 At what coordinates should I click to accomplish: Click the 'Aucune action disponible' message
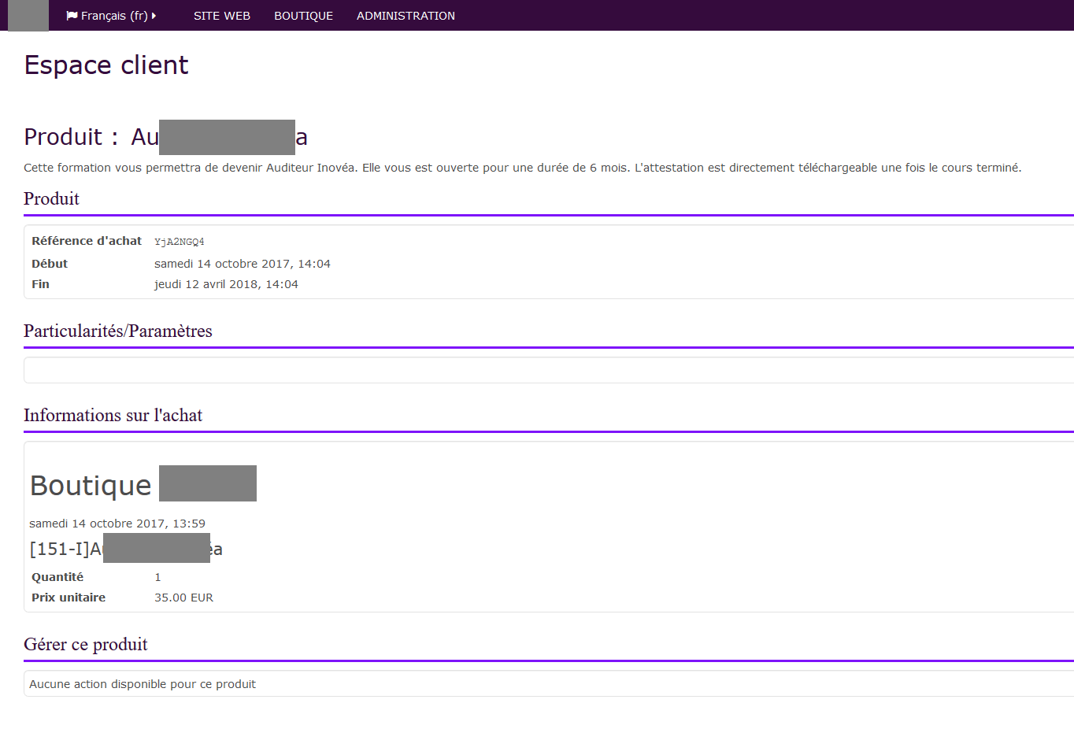[x=143, y=684]
